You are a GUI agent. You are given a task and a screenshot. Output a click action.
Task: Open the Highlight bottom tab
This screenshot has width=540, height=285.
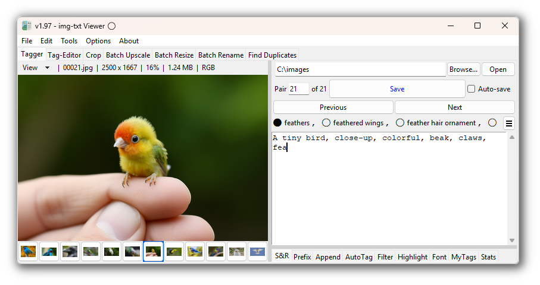pyautogui.click(x=412, y=257)
